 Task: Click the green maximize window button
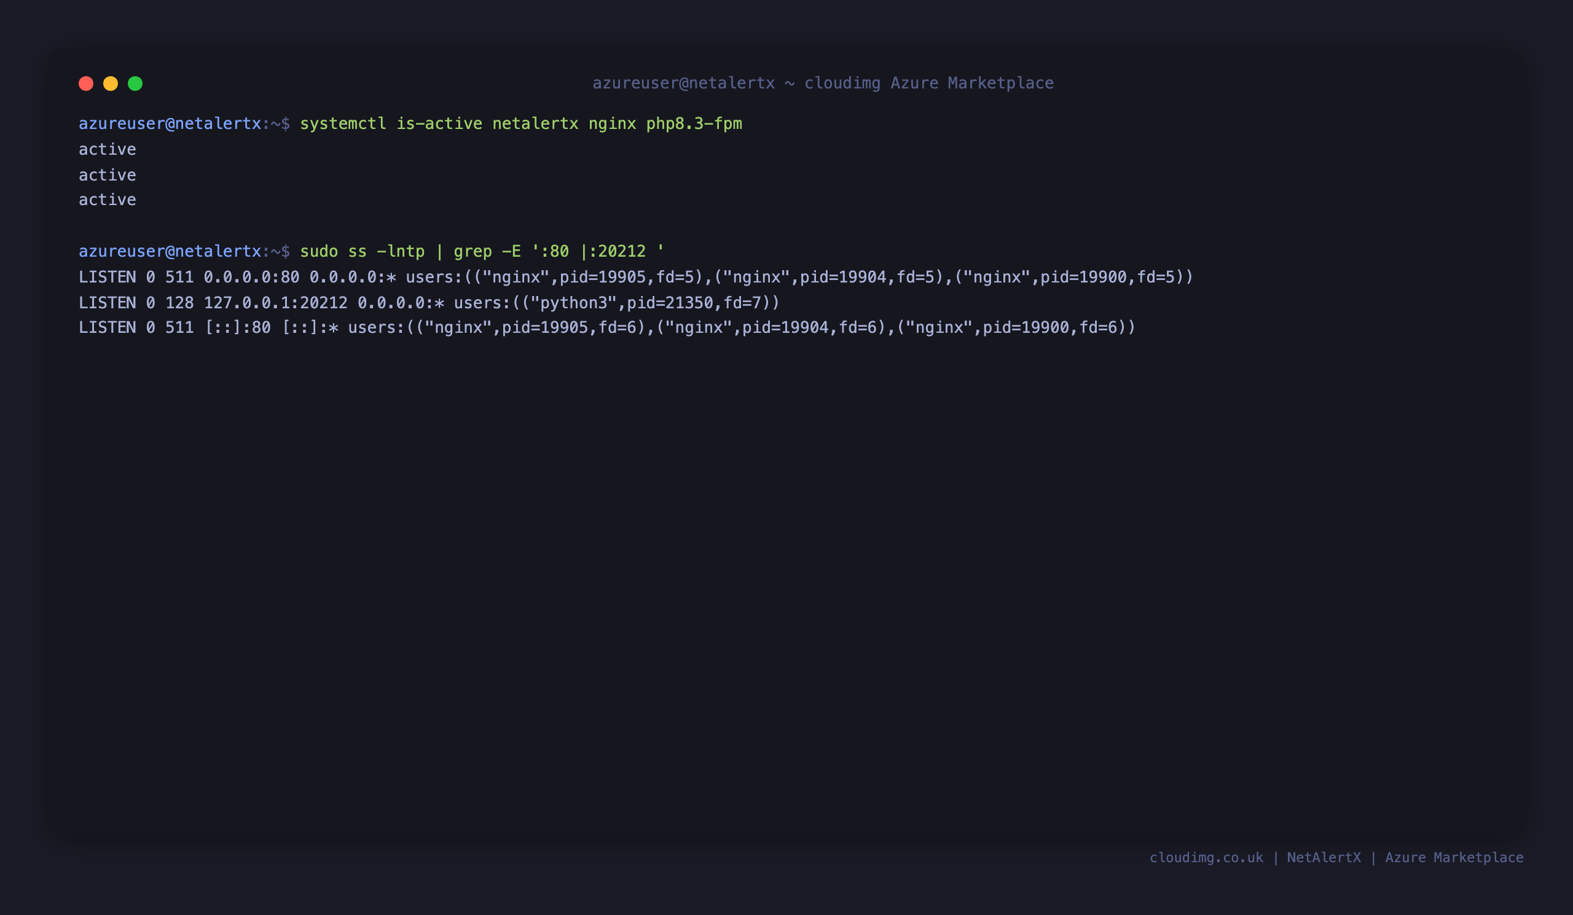click(135, 84)
